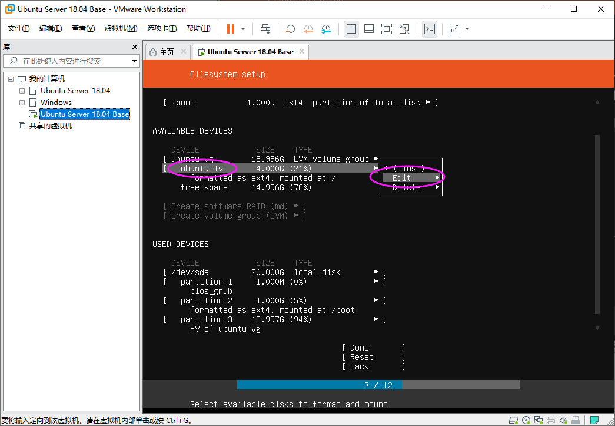This screenshot has width=615, height=426.
Task: Click the teal message log icon
Action: click(x=594, y=421)
